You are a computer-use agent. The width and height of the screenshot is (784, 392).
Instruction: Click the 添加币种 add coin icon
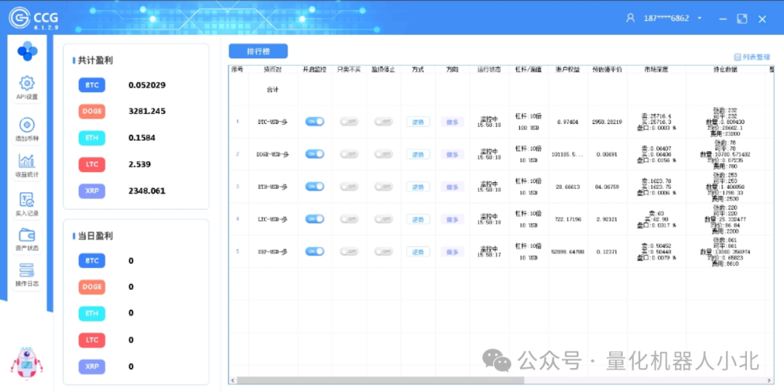(x=27, y=125)
